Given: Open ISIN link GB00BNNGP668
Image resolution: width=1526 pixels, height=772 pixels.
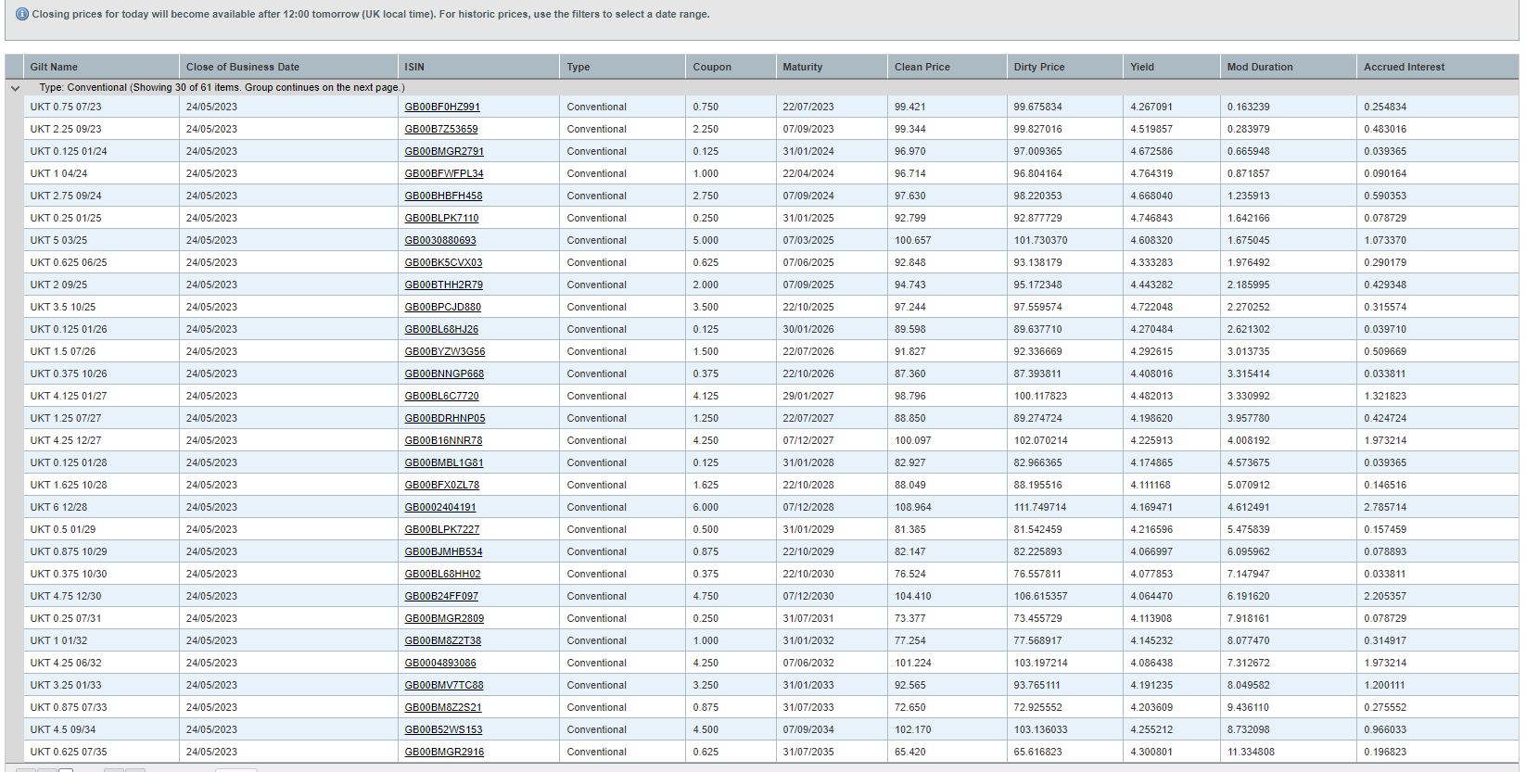Looking at the screenshot, I should pyautogui.click(x=444, y=373).
